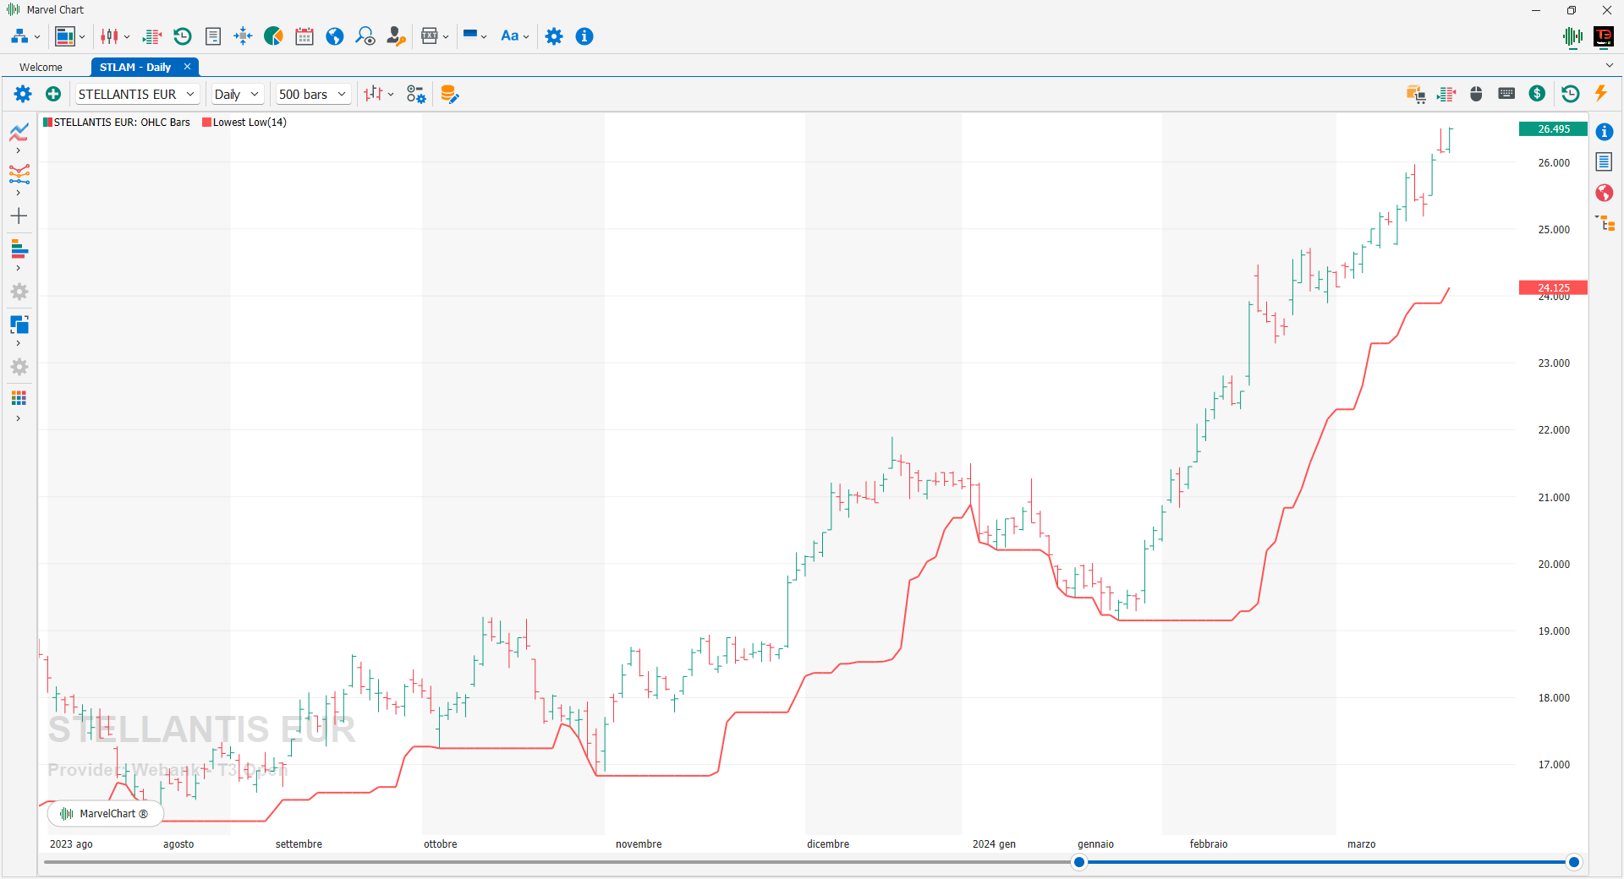Click the green 26.495 price label

coord(1553,129)
